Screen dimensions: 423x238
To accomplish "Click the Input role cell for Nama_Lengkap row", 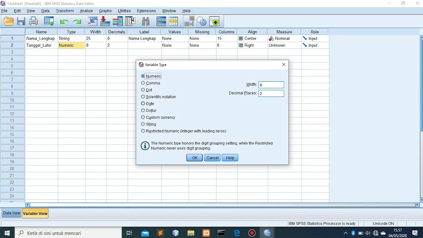I will pos(315,39).
